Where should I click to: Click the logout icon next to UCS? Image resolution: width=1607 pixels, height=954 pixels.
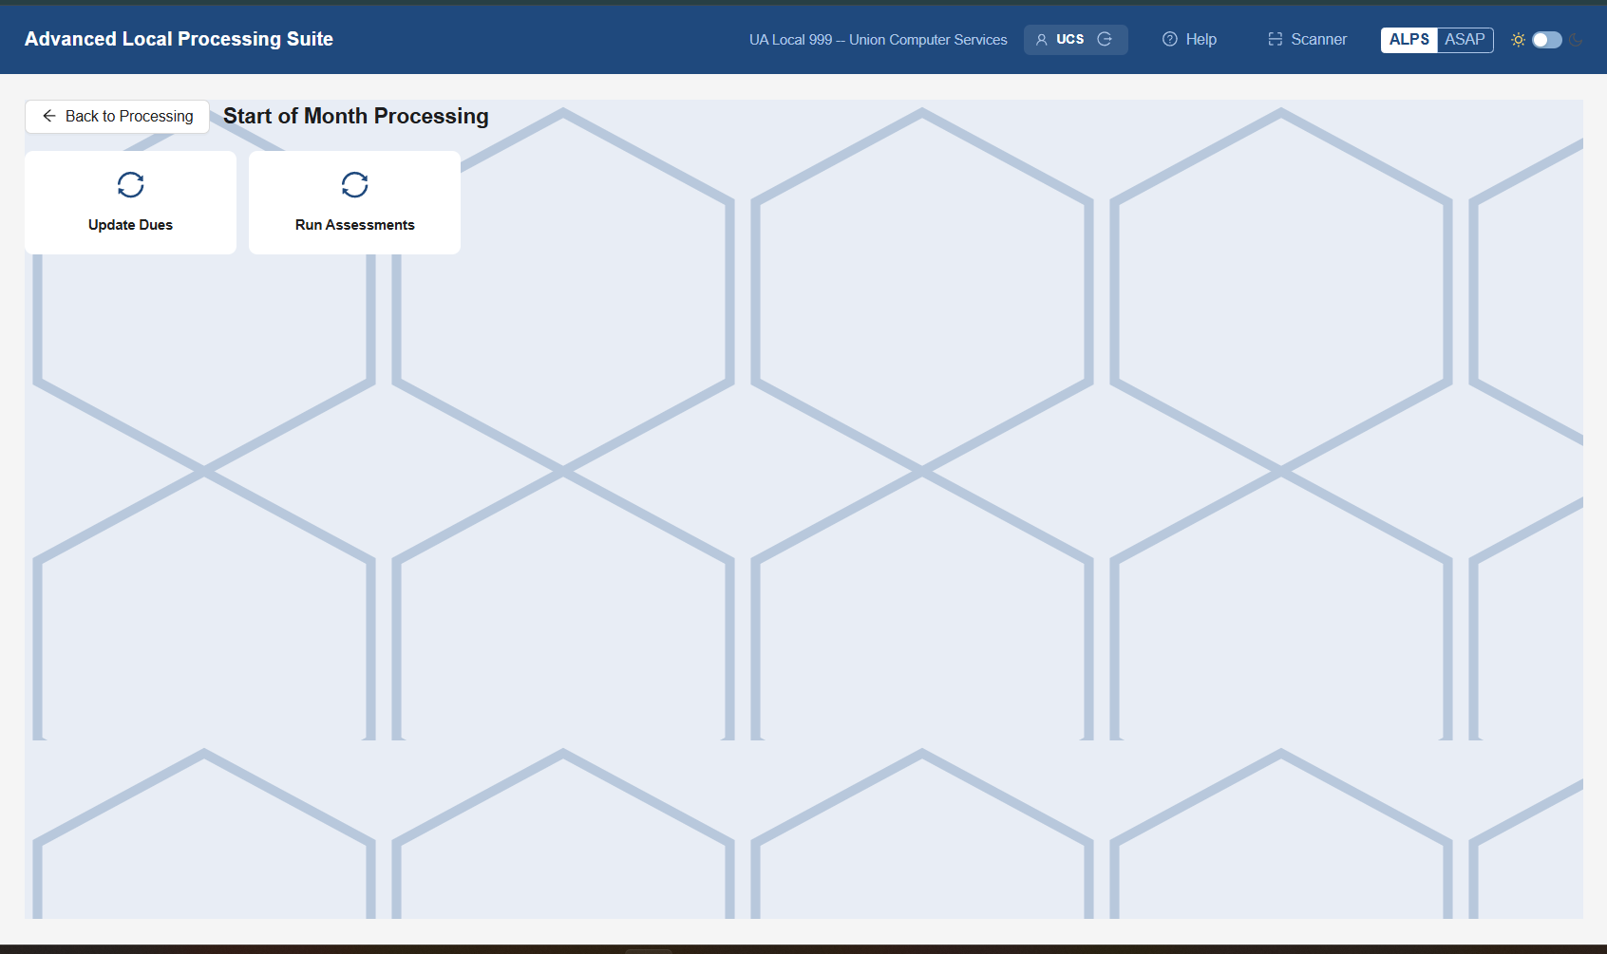1105,39
